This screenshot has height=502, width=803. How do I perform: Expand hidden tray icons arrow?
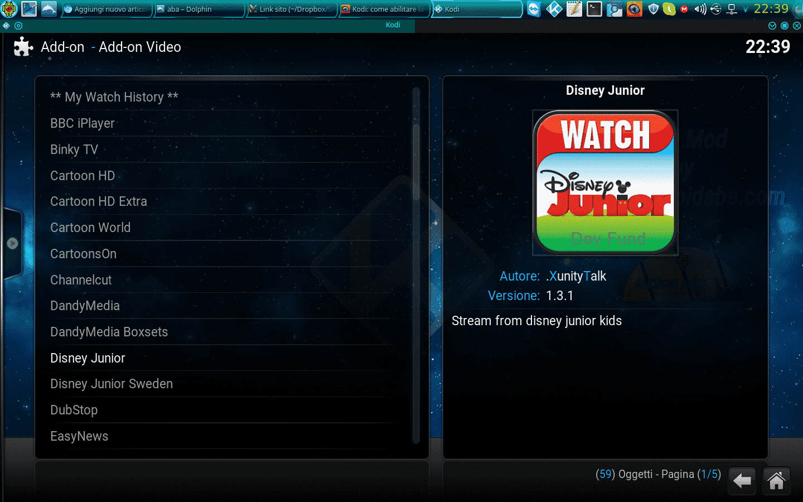click(746, 9)
